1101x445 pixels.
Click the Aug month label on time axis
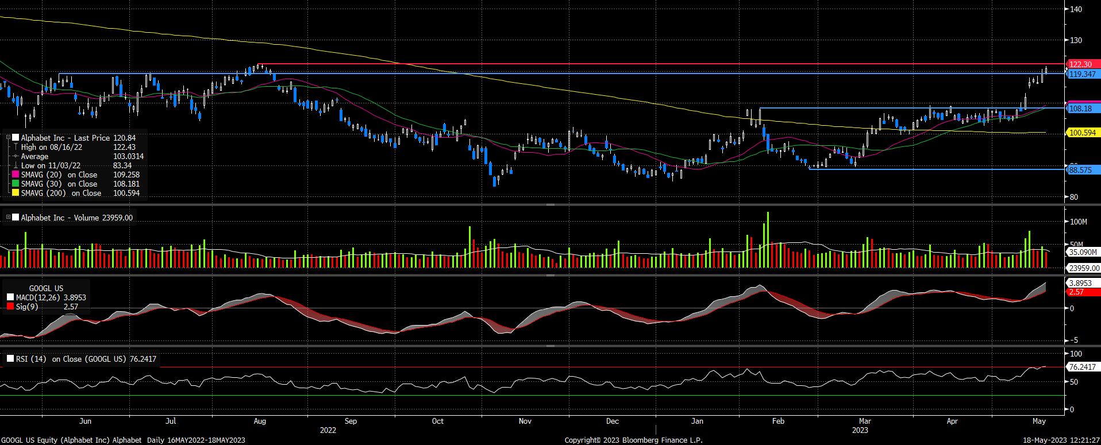[260, 421]
